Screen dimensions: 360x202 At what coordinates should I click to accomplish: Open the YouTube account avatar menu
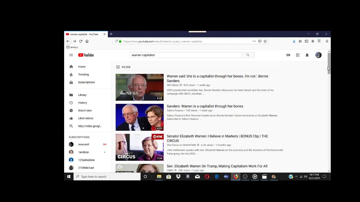coord(318,55)
